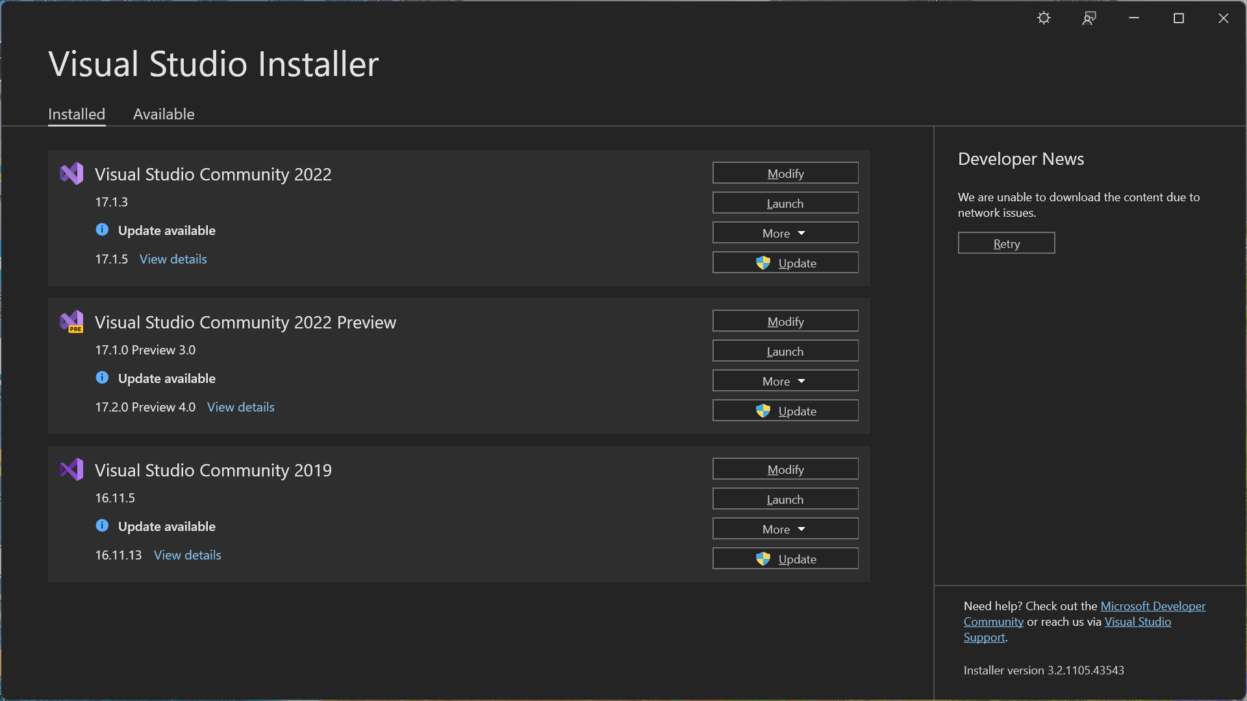Select the Installed tab

click(76, 114)
